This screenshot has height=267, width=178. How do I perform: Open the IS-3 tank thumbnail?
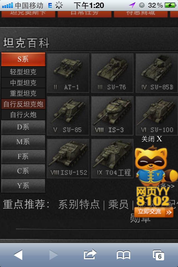click(112, 116)
